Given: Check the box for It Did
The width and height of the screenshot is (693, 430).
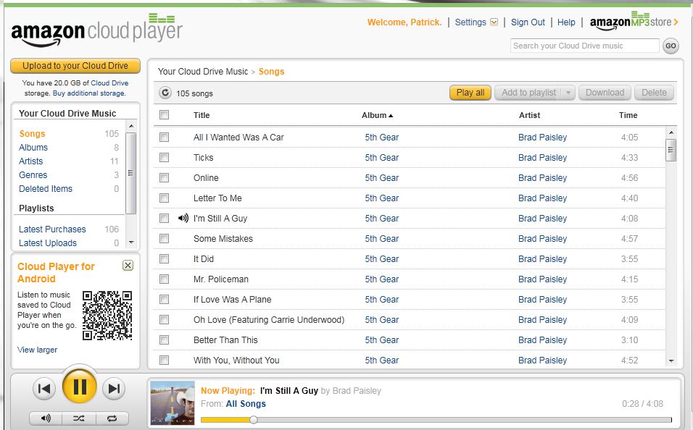Looking at the screenshot, I should [x=164, y=259].
